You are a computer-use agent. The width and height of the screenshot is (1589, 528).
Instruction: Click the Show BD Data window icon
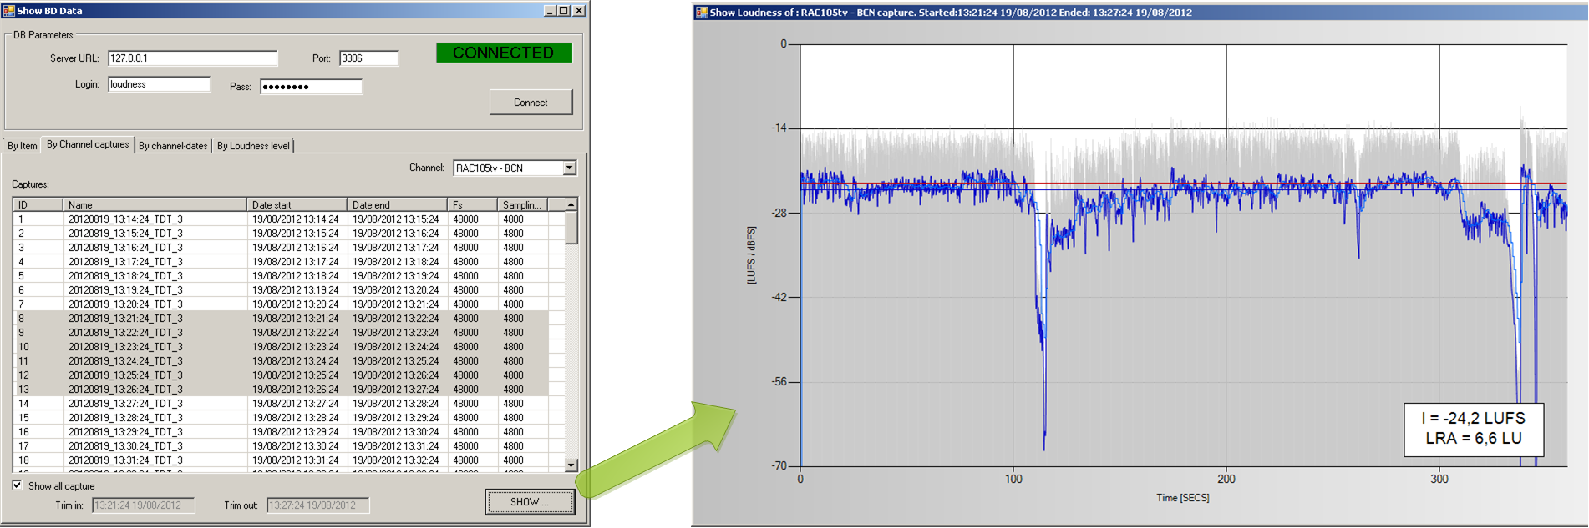(x=9, y=11)
